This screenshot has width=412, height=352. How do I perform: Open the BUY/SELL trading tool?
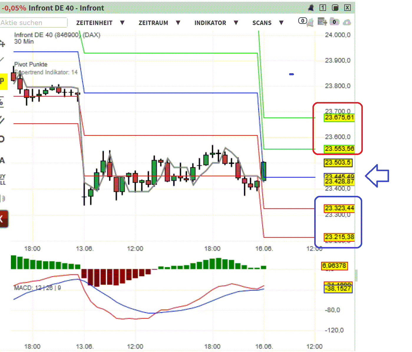[x=3, y=179]
